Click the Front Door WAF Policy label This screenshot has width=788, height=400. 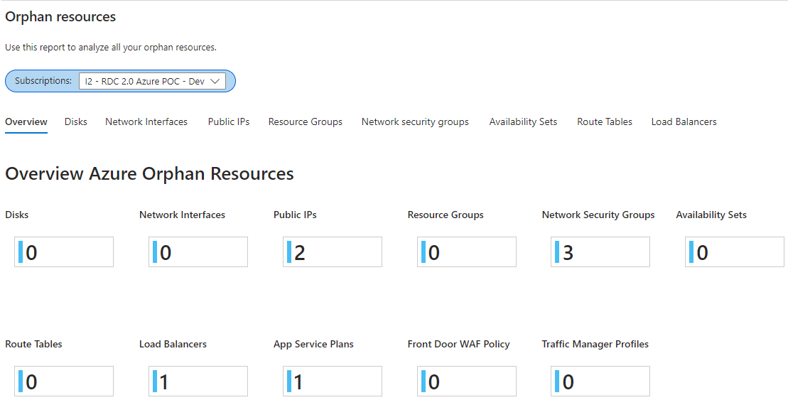click(458, 344)
